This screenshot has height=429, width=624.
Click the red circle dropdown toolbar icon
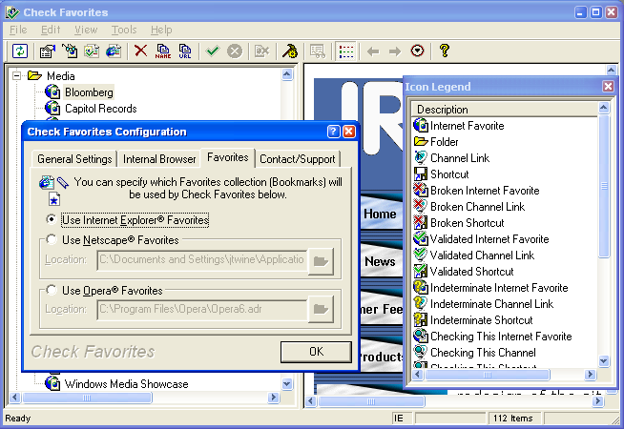[417, 51]
